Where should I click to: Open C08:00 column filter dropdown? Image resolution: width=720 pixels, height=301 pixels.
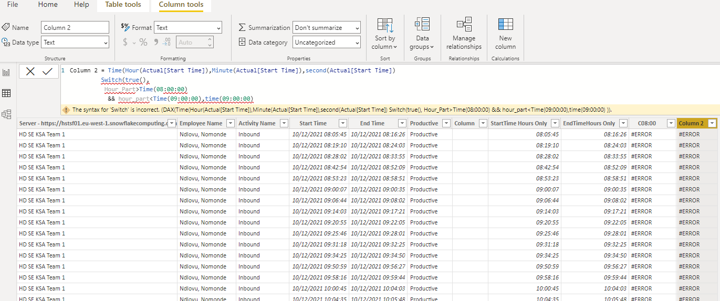[671, 123]
